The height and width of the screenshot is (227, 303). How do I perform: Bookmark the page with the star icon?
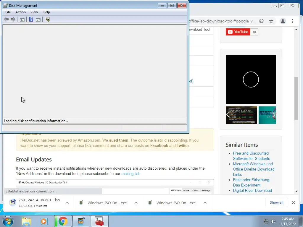271,21
